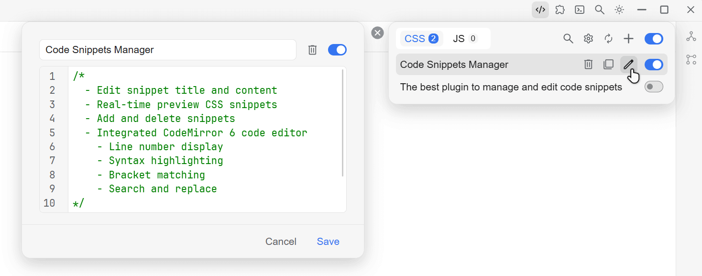Add new snippet with plus icon

click(628, 39)
